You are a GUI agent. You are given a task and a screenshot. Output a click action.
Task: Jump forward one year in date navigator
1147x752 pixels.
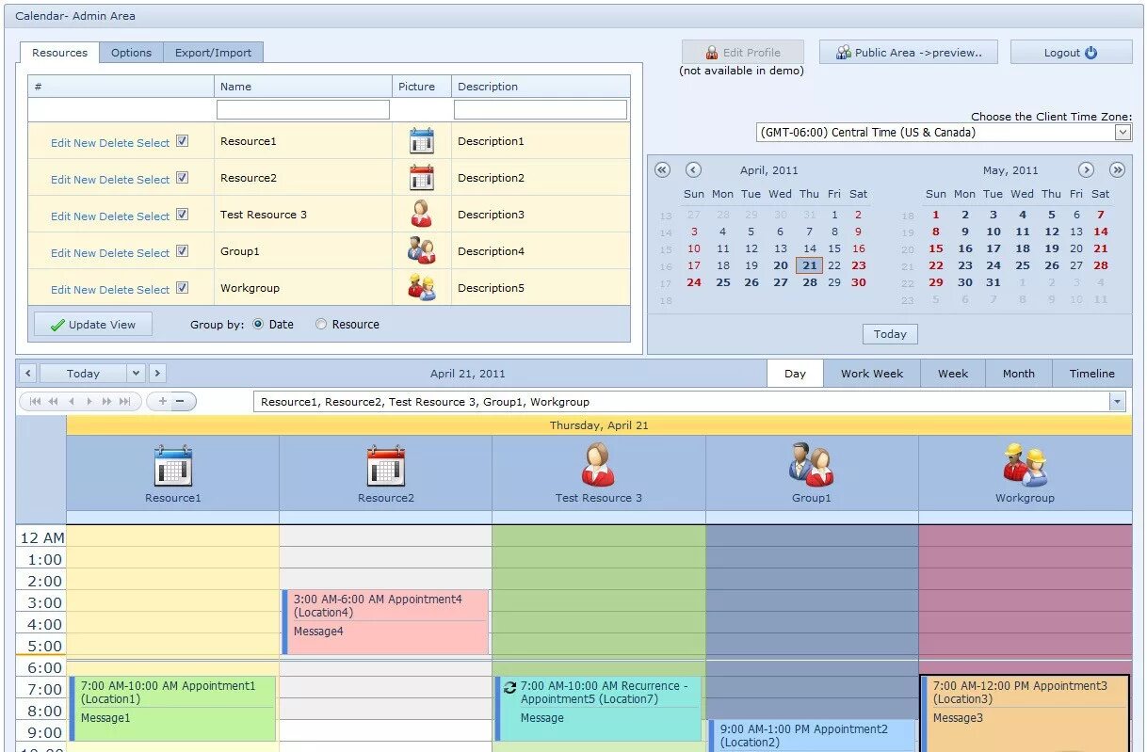[1117, 170]
